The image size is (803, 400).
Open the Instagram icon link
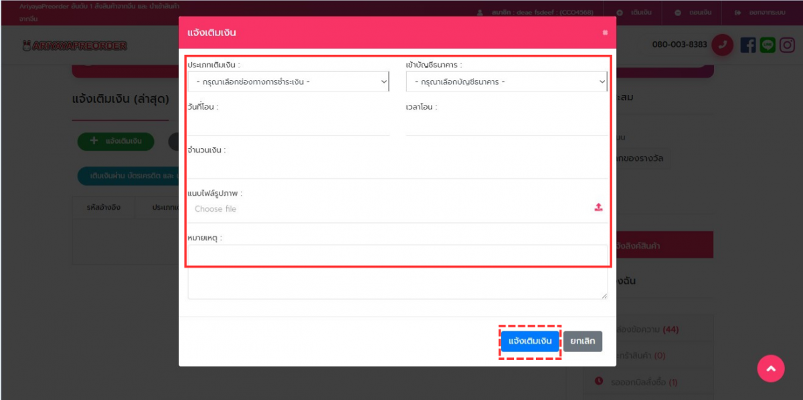pyautogui.click(x=787, y=45)
